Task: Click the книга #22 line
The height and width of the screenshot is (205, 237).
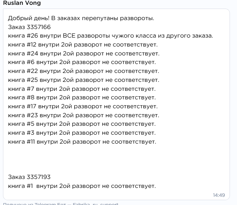Action: click(x=83, y=71)
